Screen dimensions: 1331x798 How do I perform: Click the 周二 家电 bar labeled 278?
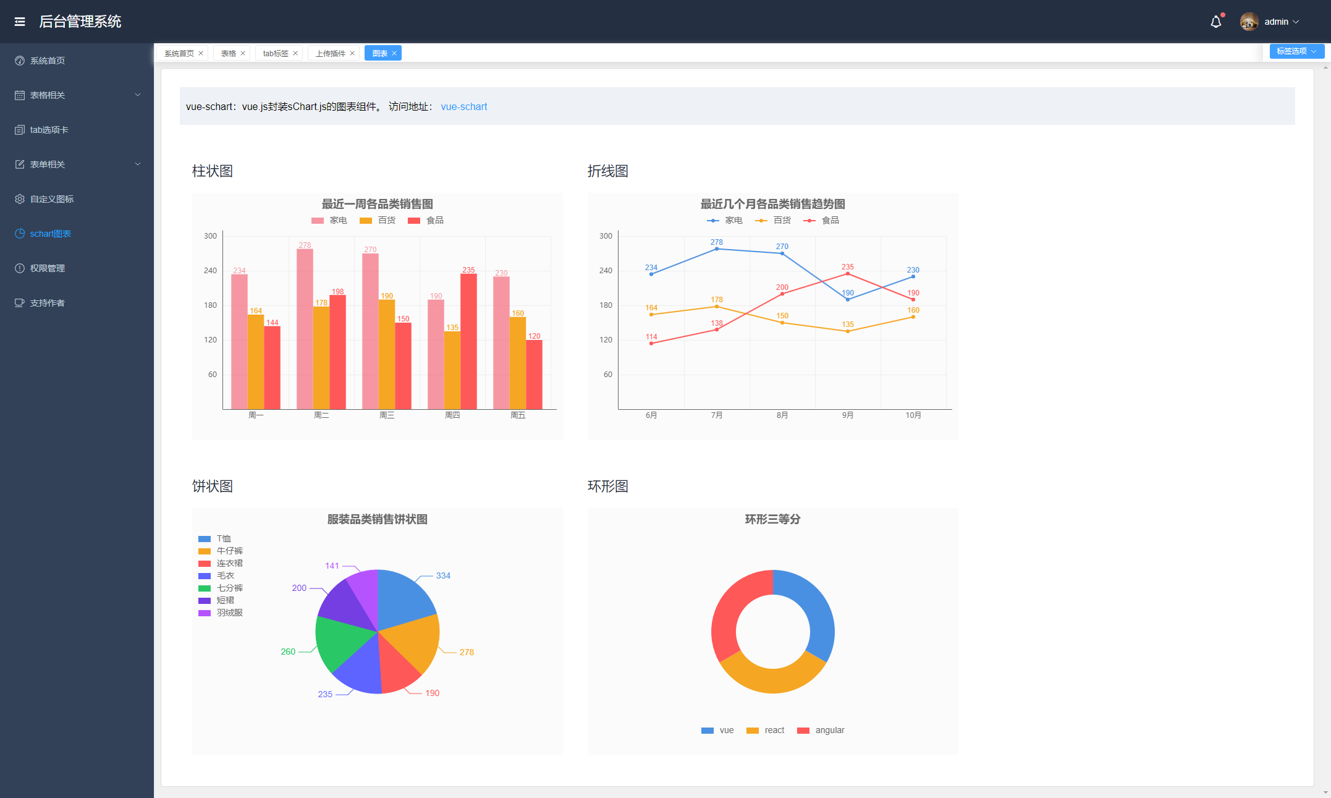305,329
